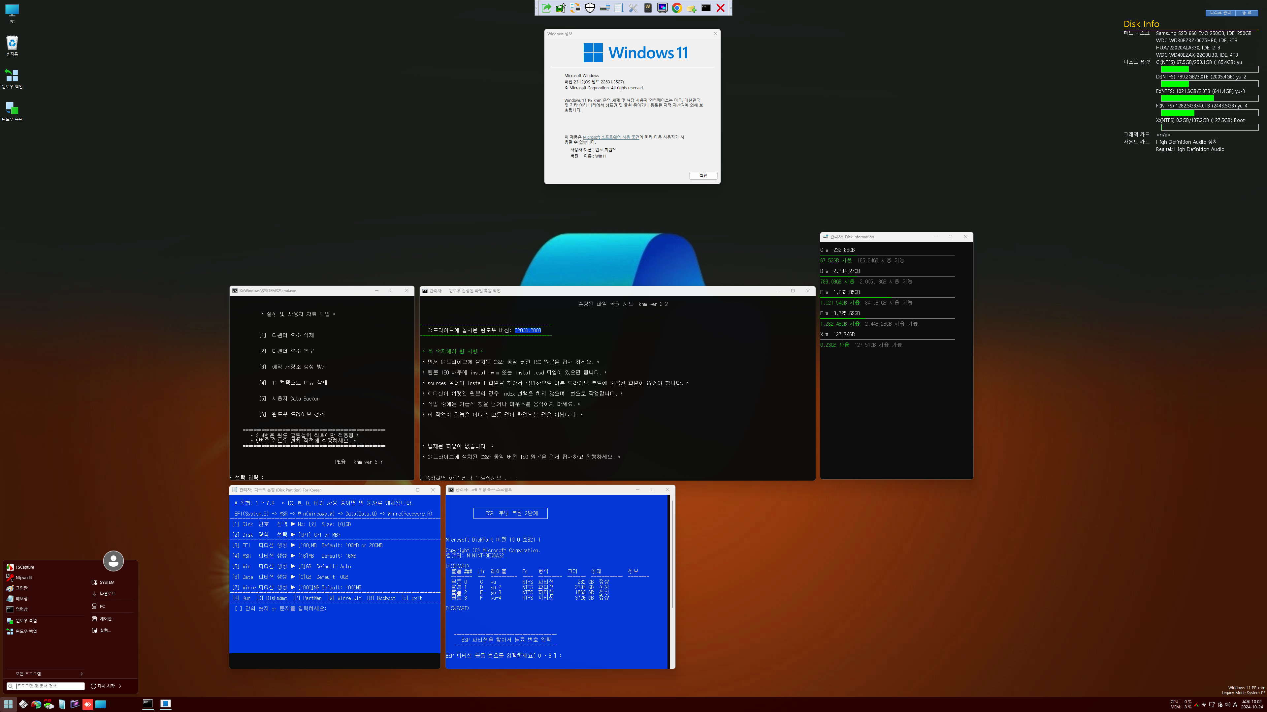This screenshot has width=1267, height=712.
Task: Click the white shield icon in launcher bar
Action: (590, 8)
